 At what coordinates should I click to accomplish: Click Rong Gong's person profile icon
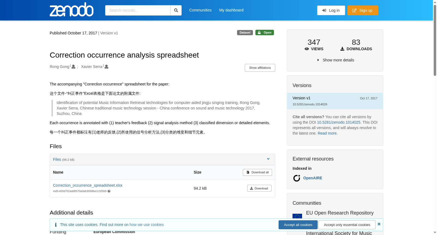(x=73, y=67)
